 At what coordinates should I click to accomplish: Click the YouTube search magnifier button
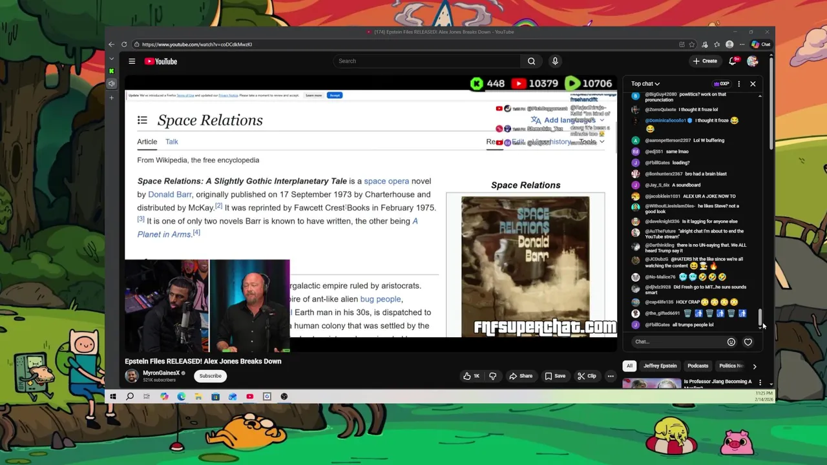531,61
